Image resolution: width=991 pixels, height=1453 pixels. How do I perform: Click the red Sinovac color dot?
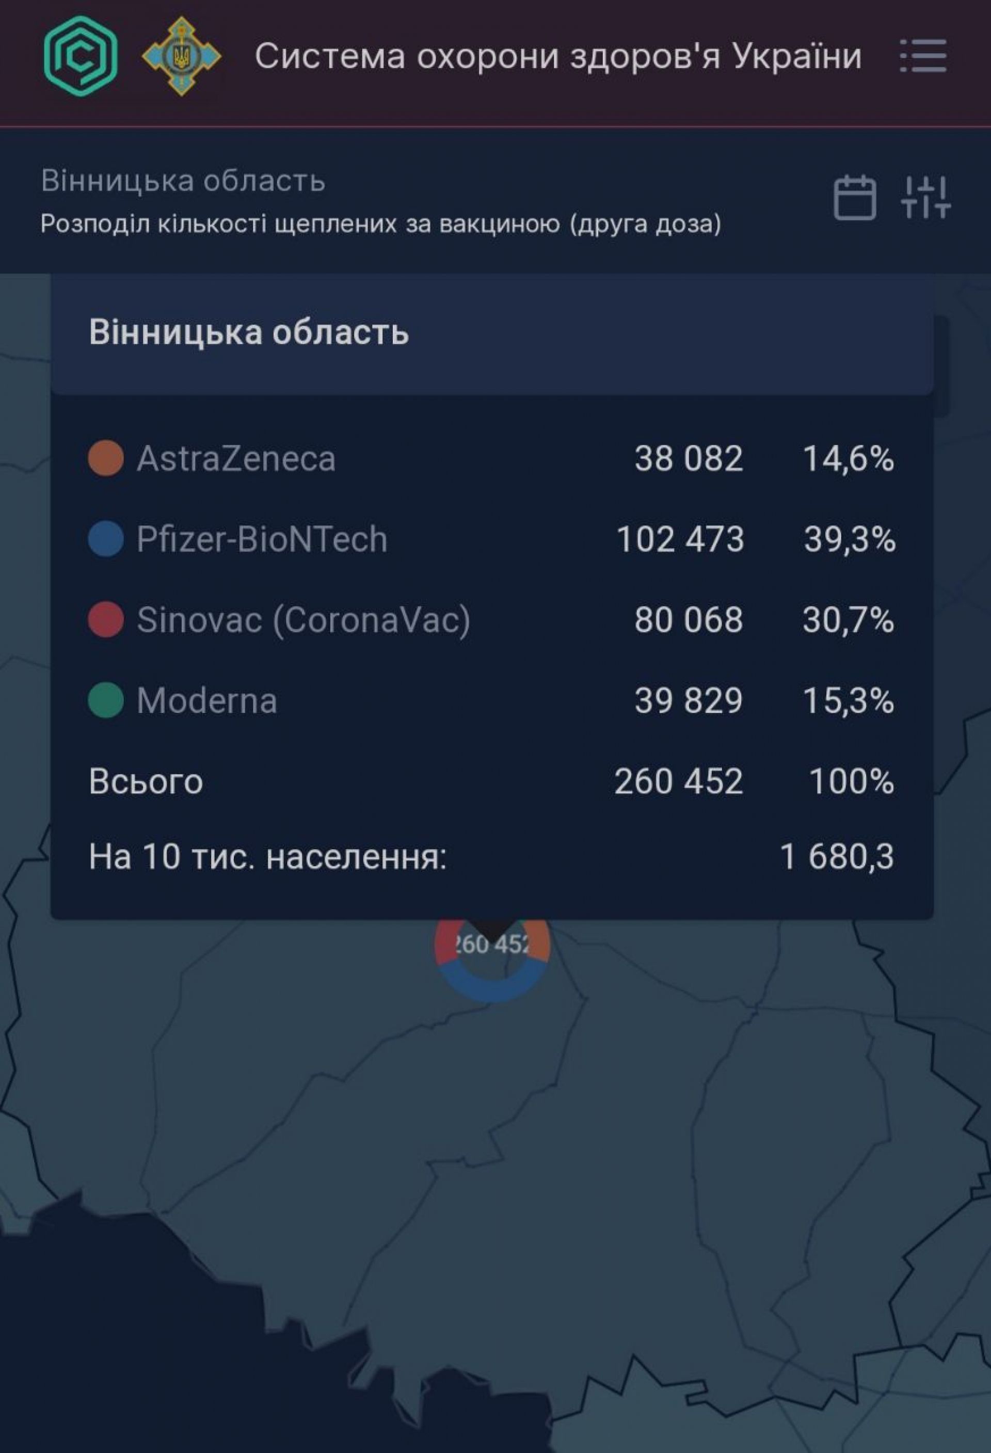click(x=106, y=619)
